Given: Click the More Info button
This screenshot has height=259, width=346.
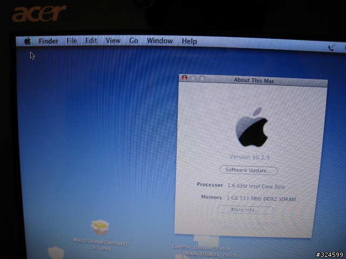Looking at the screenshot, I should point(245,210).
